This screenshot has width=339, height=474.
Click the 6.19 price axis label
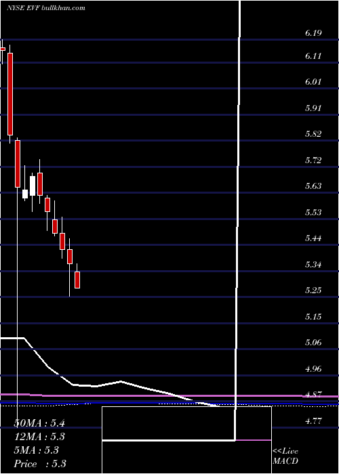pos(313,33)
